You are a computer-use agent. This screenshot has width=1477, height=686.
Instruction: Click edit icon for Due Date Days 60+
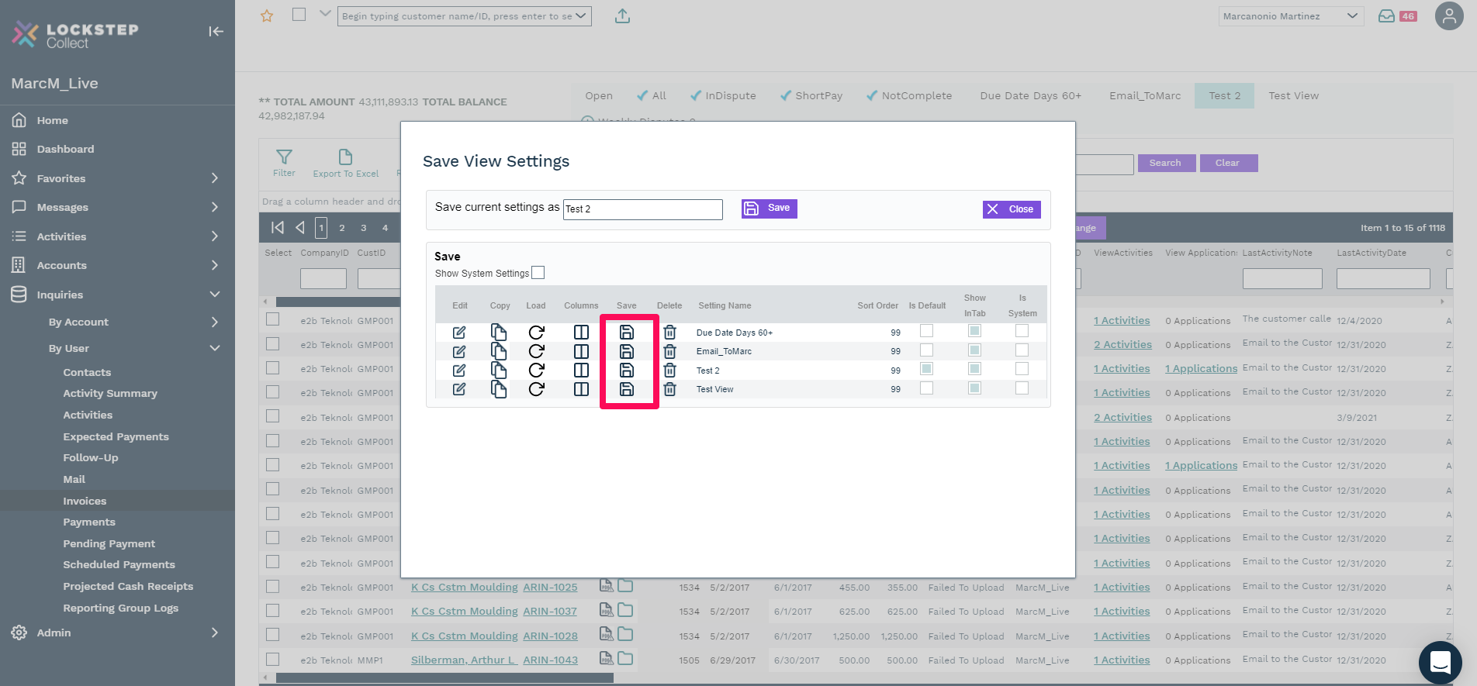[x=459, y=333]
